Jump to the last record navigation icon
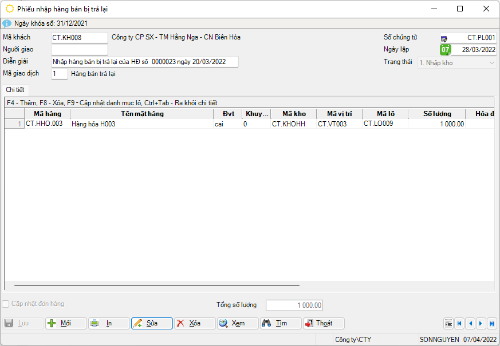500x346 pixels. click(x=492, y=323)
